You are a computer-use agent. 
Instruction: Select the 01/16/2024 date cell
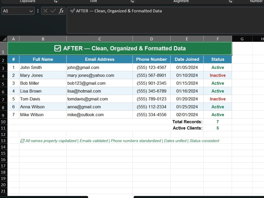coord(187,91)
